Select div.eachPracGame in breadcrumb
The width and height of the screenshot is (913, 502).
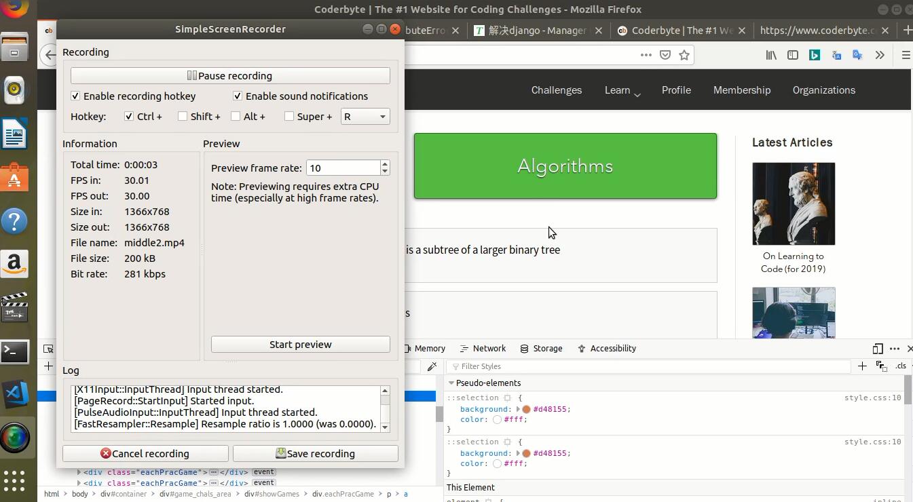(x=343, y=494)
